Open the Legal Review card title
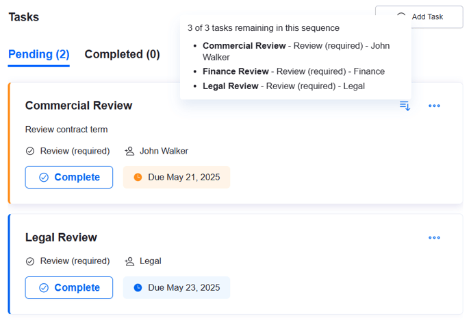The image size is (471, 323). point(61,238)
